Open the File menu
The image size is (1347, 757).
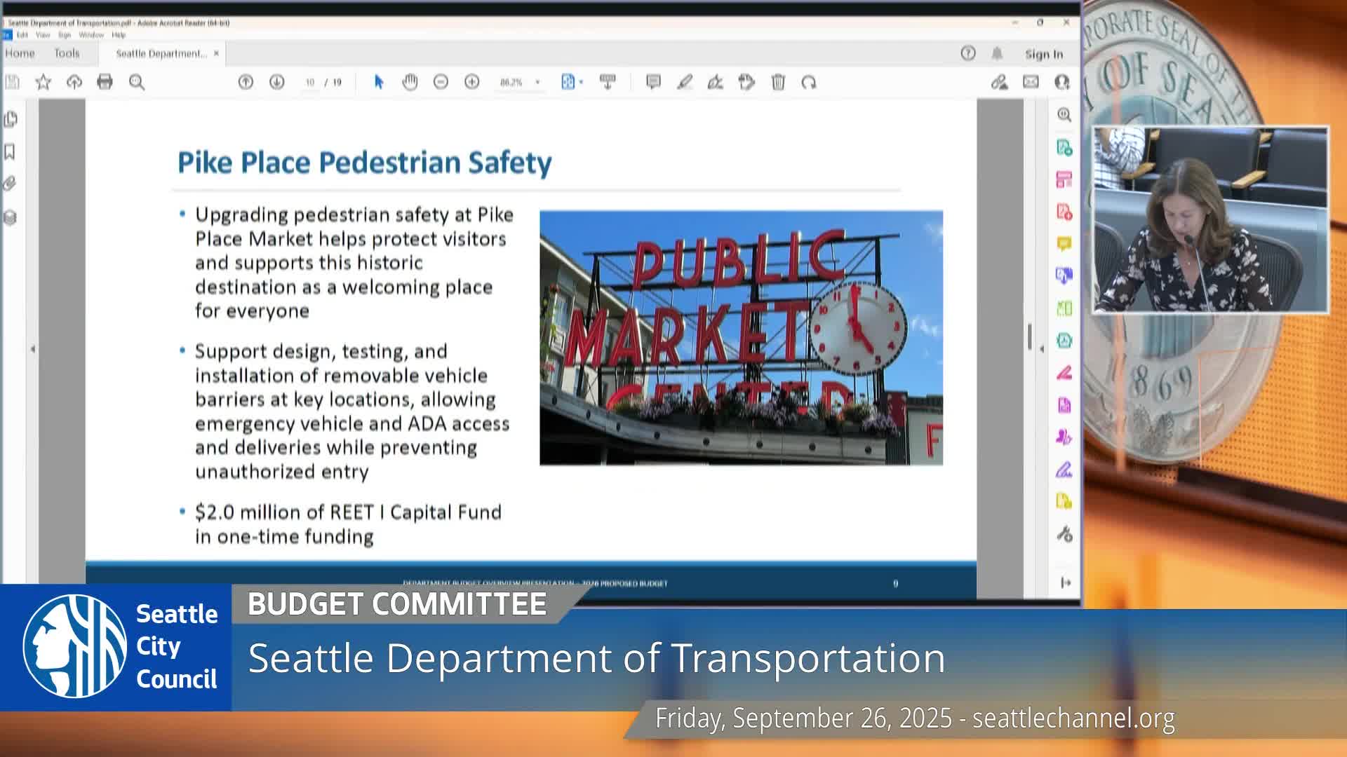(x=6, y=33)
